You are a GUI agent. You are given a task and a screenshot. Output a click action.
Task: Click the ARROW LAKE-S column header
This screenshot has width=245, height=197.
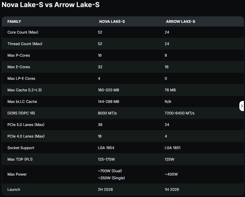click(180, 21)
